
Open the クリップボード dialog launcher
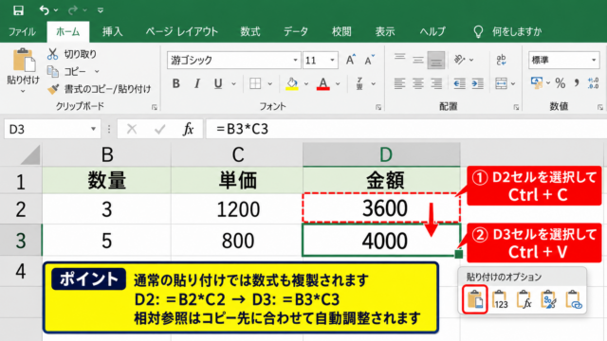click(154, 107)
